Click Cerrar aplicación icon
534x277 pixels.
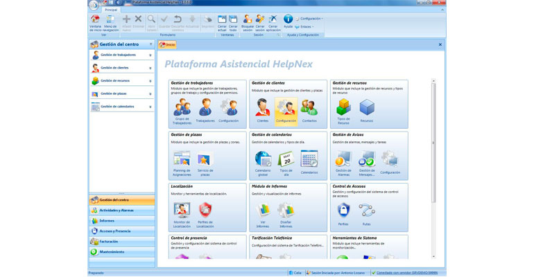pos(273,23)
